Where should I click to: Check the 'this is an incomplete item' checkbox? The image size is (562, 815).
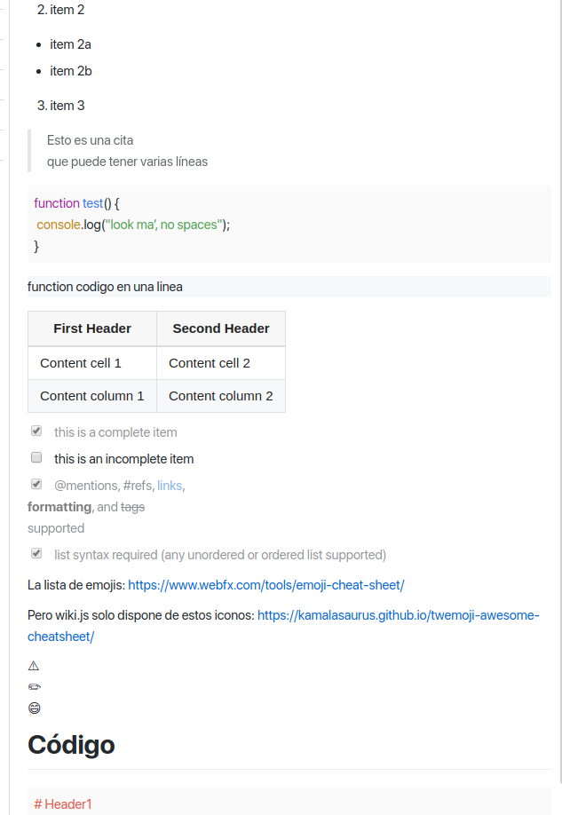(x=36, y=458)
